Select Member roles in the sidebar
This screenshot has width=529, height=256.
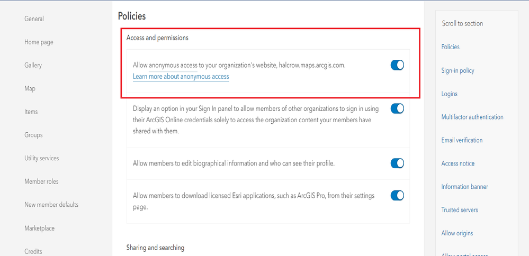point(41,182)
